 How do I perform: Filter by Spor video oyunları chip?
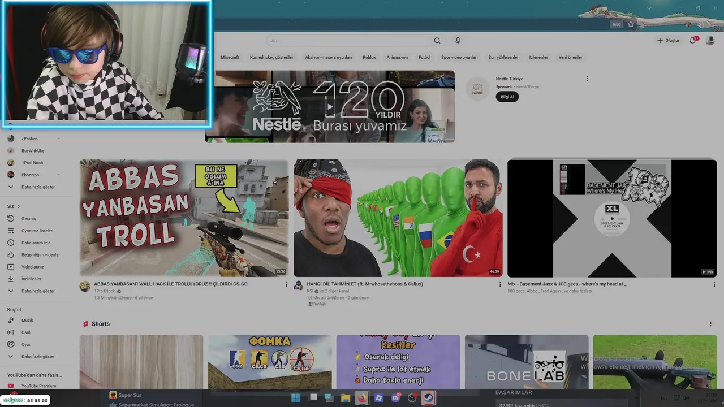(459, 57)
